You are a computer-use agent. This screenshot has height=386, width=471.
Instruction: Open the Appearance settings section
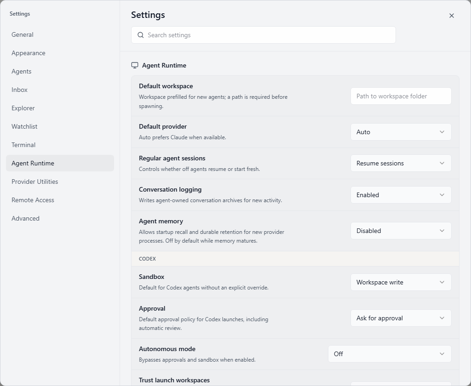click(x=60, y=53)
